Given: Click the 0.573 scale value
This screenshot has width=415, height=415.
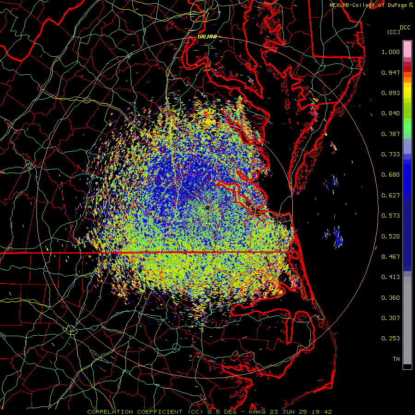Looking at the screenshot, I should 391,216.
